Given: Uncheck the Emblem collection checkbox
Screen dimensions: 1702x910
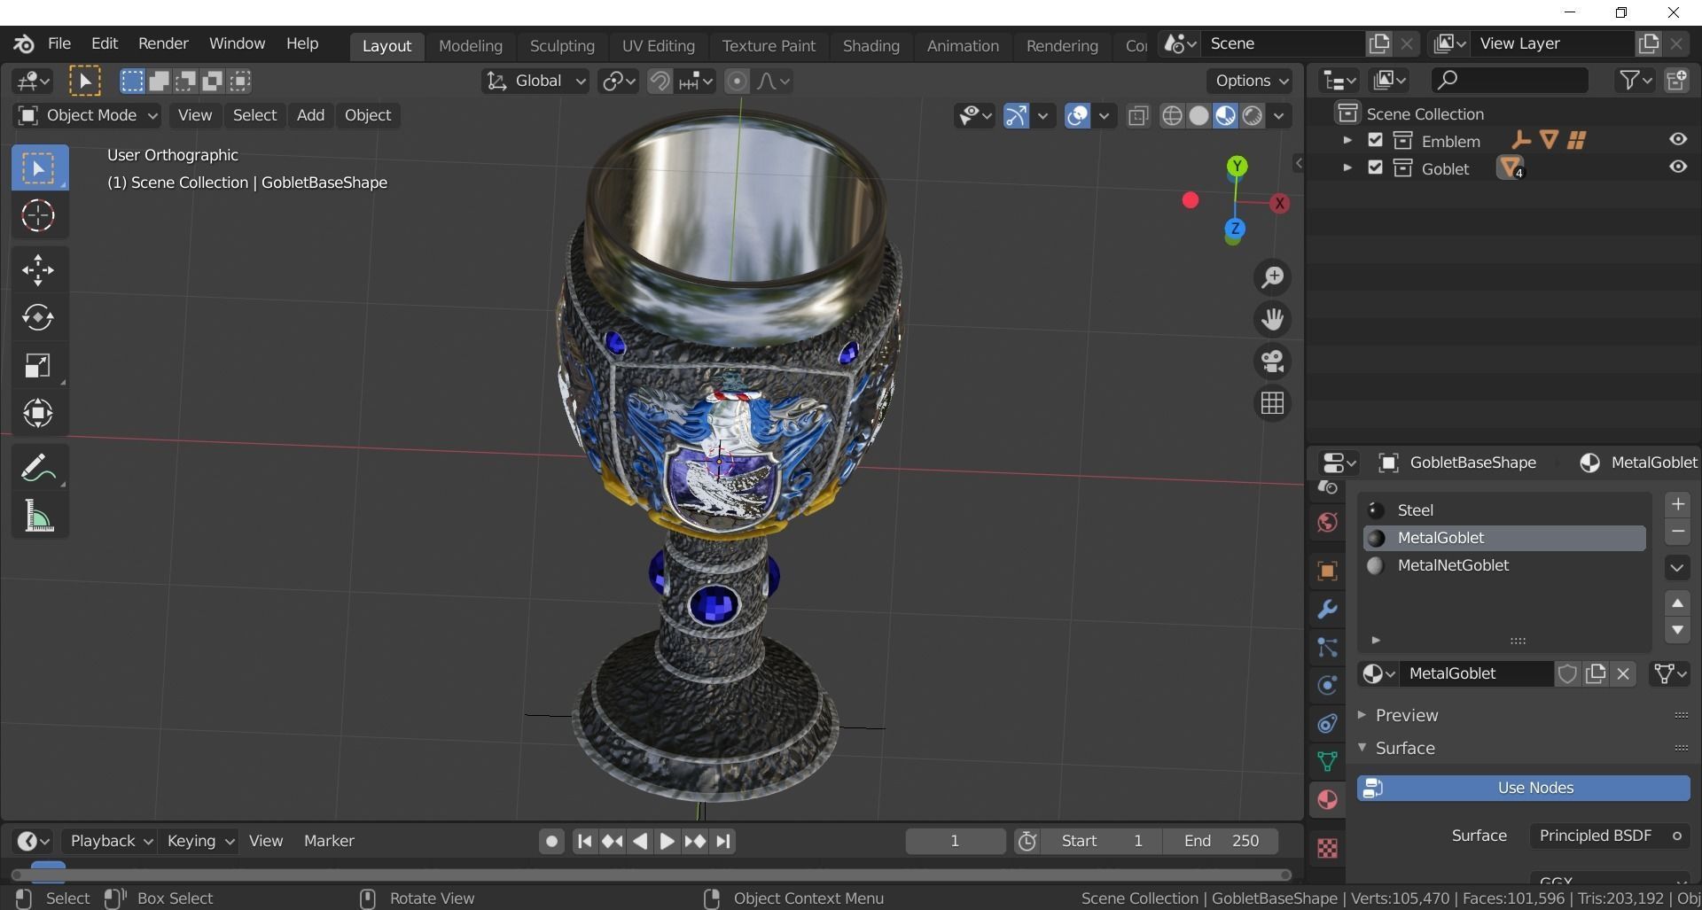Looking at the screenshot, I should 1375,140.
